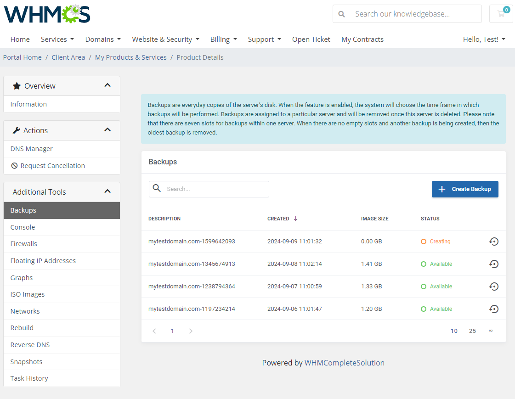Restore the mytestdomain.com-1345674913 backup

493,264
